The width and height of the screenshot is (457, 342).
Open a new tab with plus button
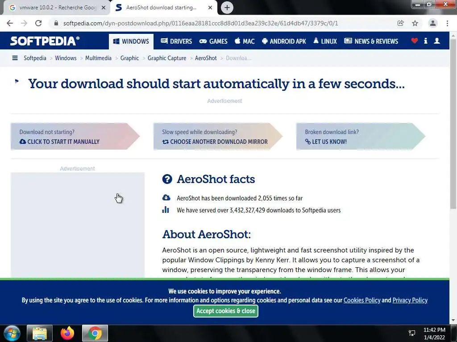pyautogui.click(x=227, y=8)
